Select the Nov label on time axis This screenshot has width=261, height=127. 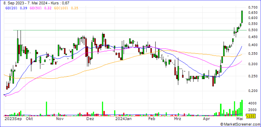(x=60, y=119)
